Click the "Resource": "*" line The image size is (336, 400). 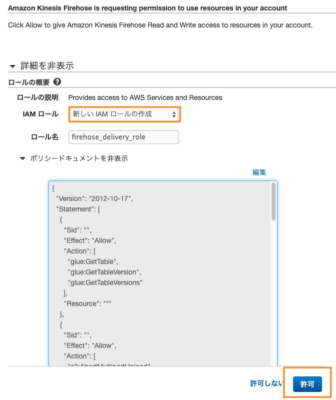(87, 303)
